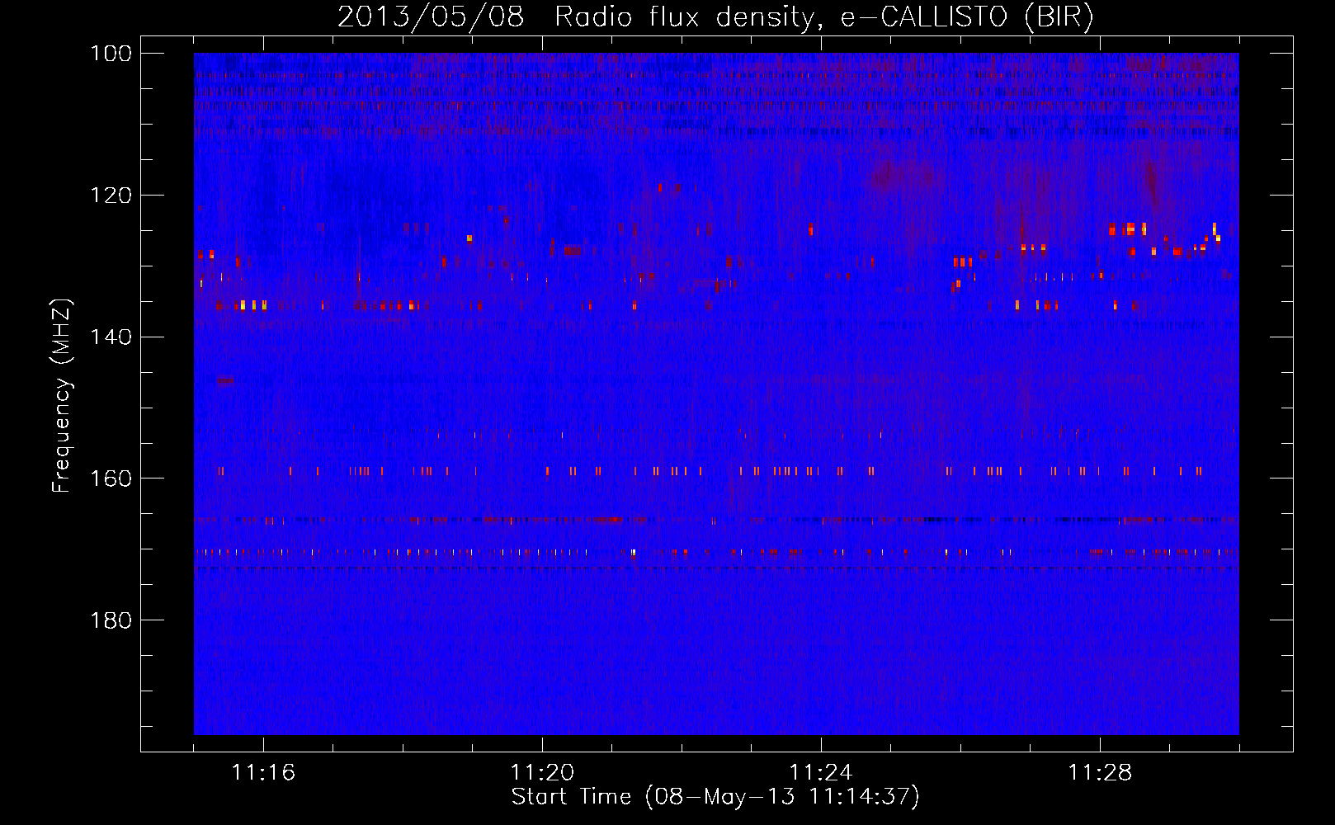Click the "Start Time (08-May-13 11:14:37)" label
The height and width of the screenshot is (825, 1335).
click(715, 797)
